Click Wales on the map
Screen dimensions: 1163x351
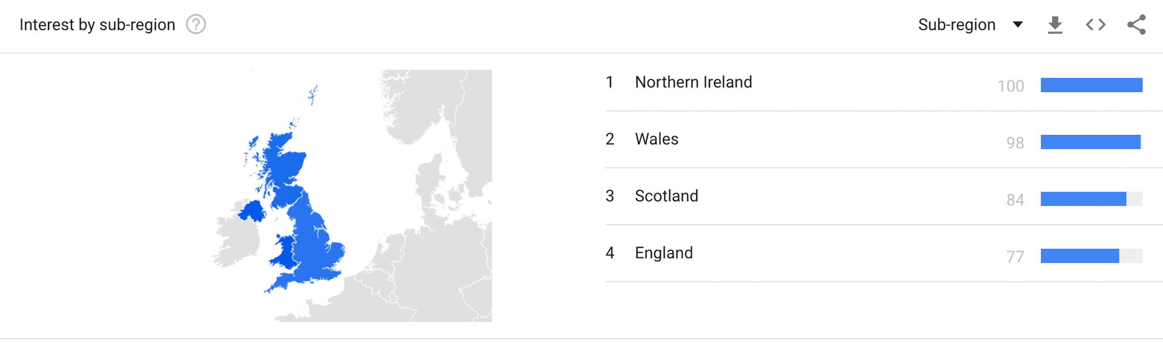283,251
